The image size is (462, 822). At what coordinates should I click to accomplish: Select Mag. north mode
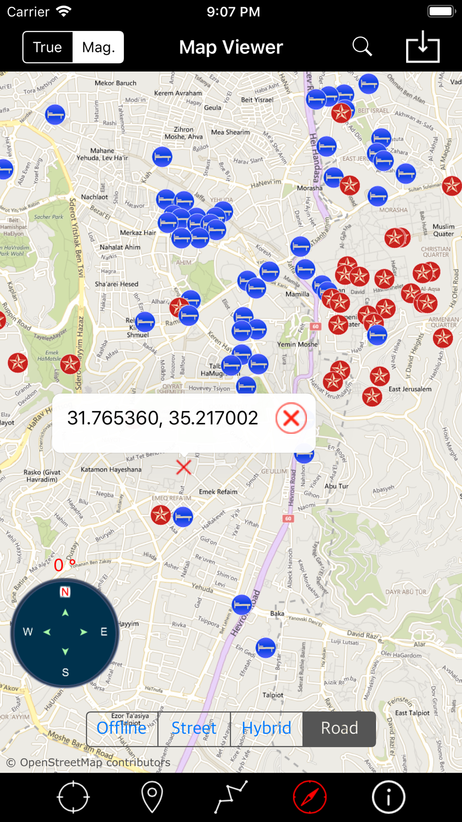(98, 47)
